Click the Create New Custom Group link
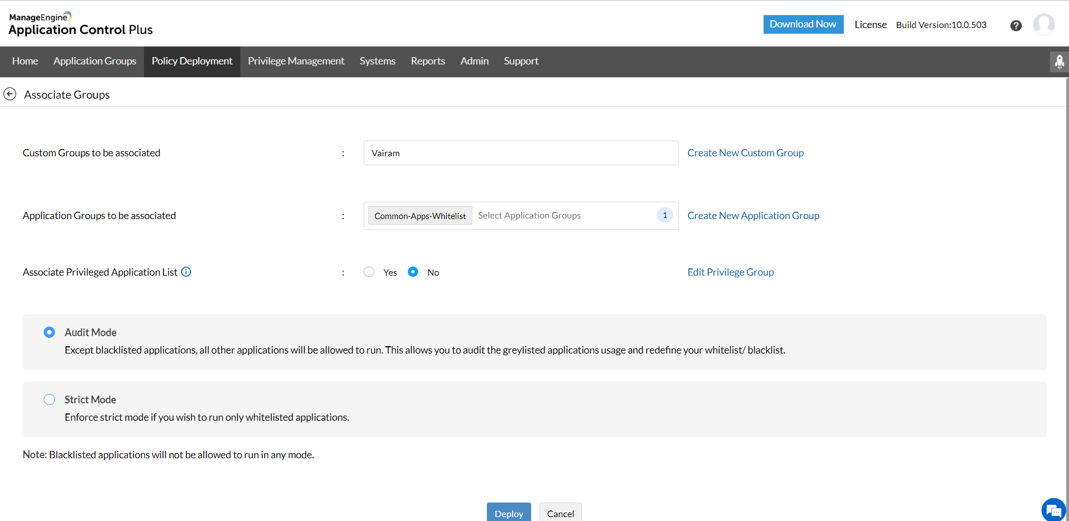This screenshot has width=1069, height=521. (x=745, y=153)
